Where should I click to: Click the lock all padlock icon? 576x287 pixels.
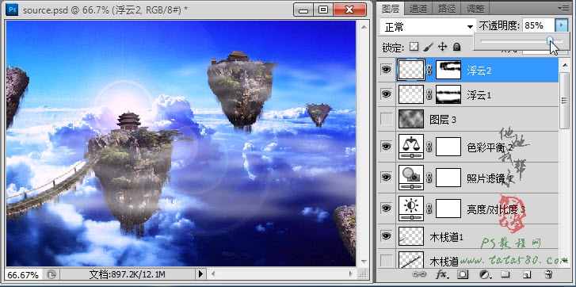click(x=456, y=47)
